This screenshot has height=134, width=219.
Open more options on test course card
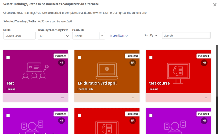[x=205, y=98]
